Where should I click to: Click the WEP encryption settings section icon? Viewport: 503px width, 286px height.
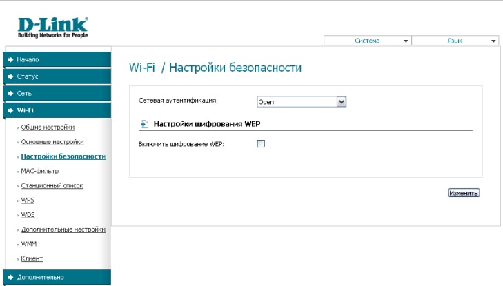pos(144,124)
